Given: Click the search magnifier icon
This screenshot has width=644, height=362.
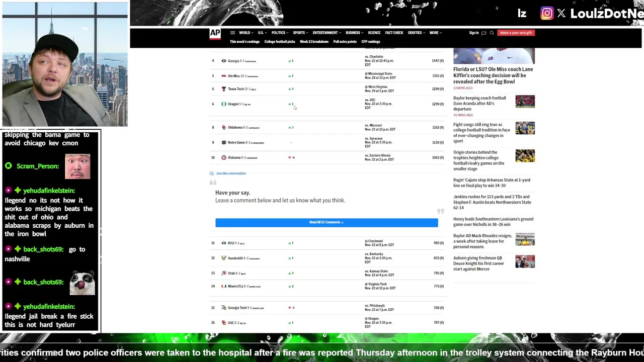Looking at the screenshot, I should click(x=492, y=33).
